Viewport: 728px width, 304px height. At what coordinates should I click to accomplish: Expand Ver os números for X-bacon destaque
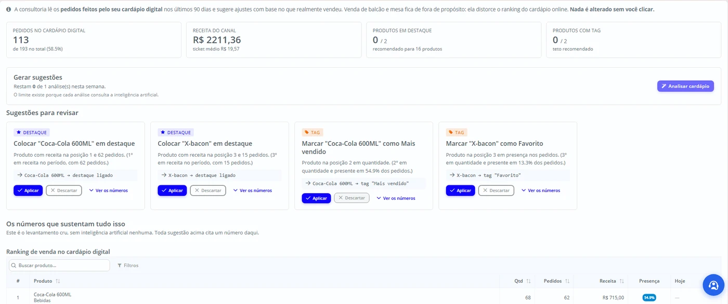pyautogui.click(x=252, y=191)
